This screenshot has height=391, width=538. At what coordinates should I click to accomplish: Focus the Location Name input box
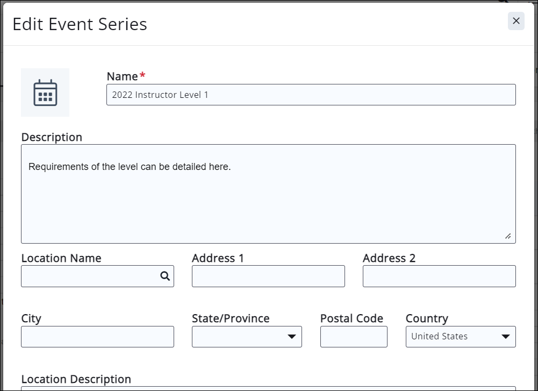pyautogui.click(x=89, y=276)
